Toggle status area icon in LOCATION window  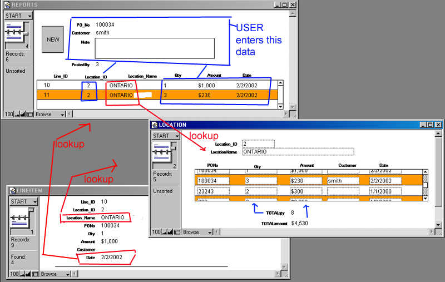[177, 232]
